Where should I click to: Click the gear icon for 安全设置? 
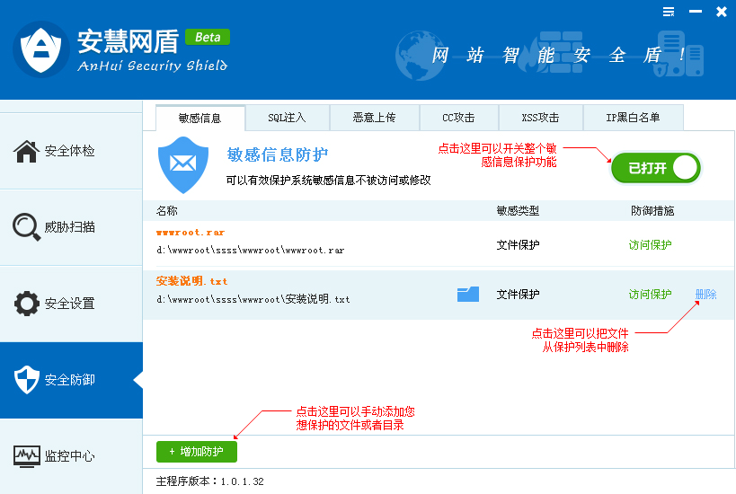coord(27,304)
